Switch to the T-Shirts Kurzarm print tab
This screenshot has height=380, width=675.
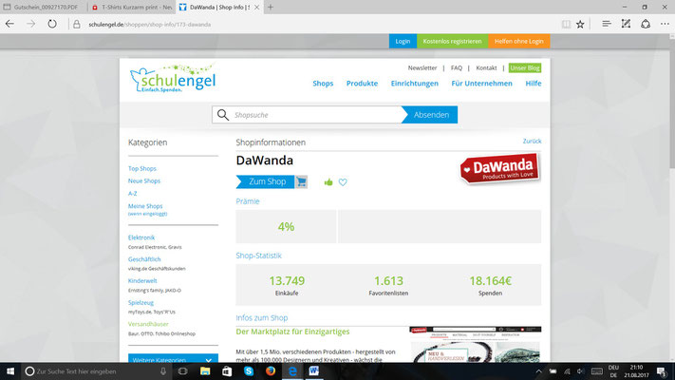tap(131, 8)
